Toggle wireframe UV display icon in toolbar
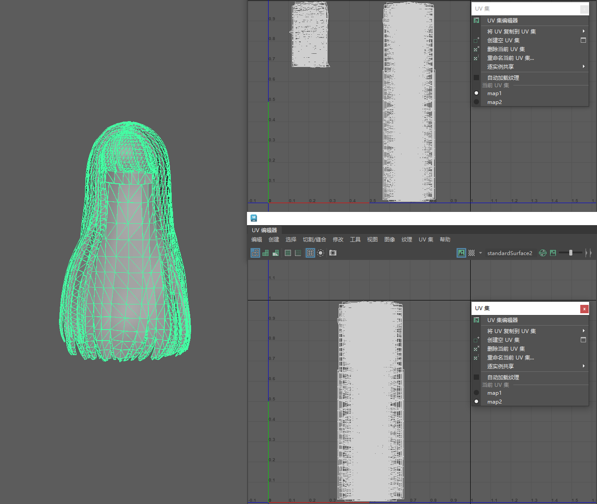This screenshot has width=597, height=504. [x=255, y=253]
